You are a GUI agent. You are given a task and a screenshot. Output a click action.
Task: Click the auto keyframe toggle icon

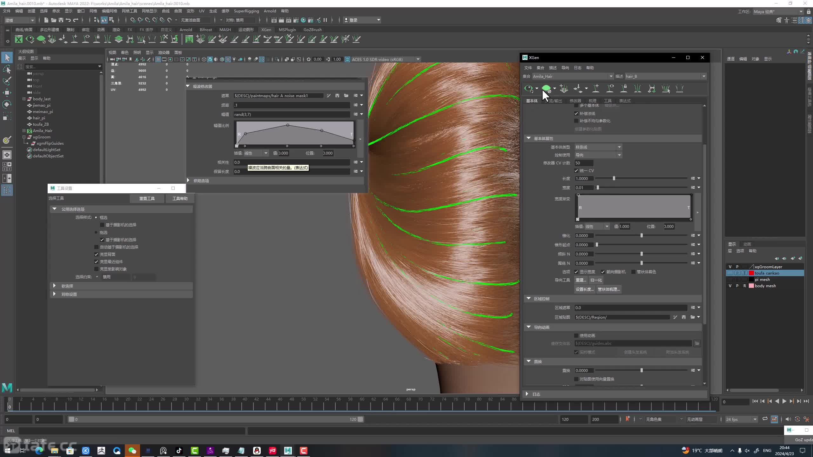click(x=797, y=419)
